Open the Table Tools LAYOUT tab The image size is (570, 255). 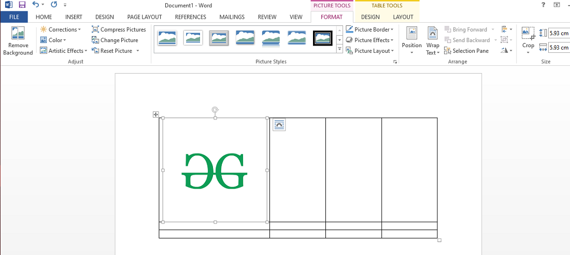[403, 17]
